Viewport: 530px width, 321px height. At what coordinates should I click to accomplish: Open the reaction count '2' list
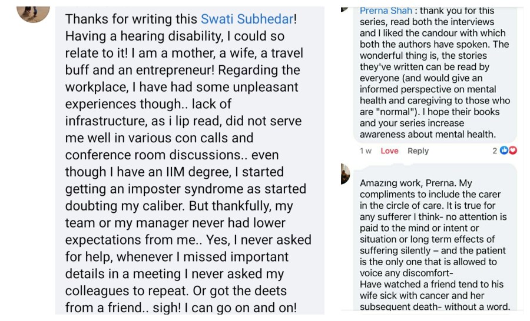point(495,151)
